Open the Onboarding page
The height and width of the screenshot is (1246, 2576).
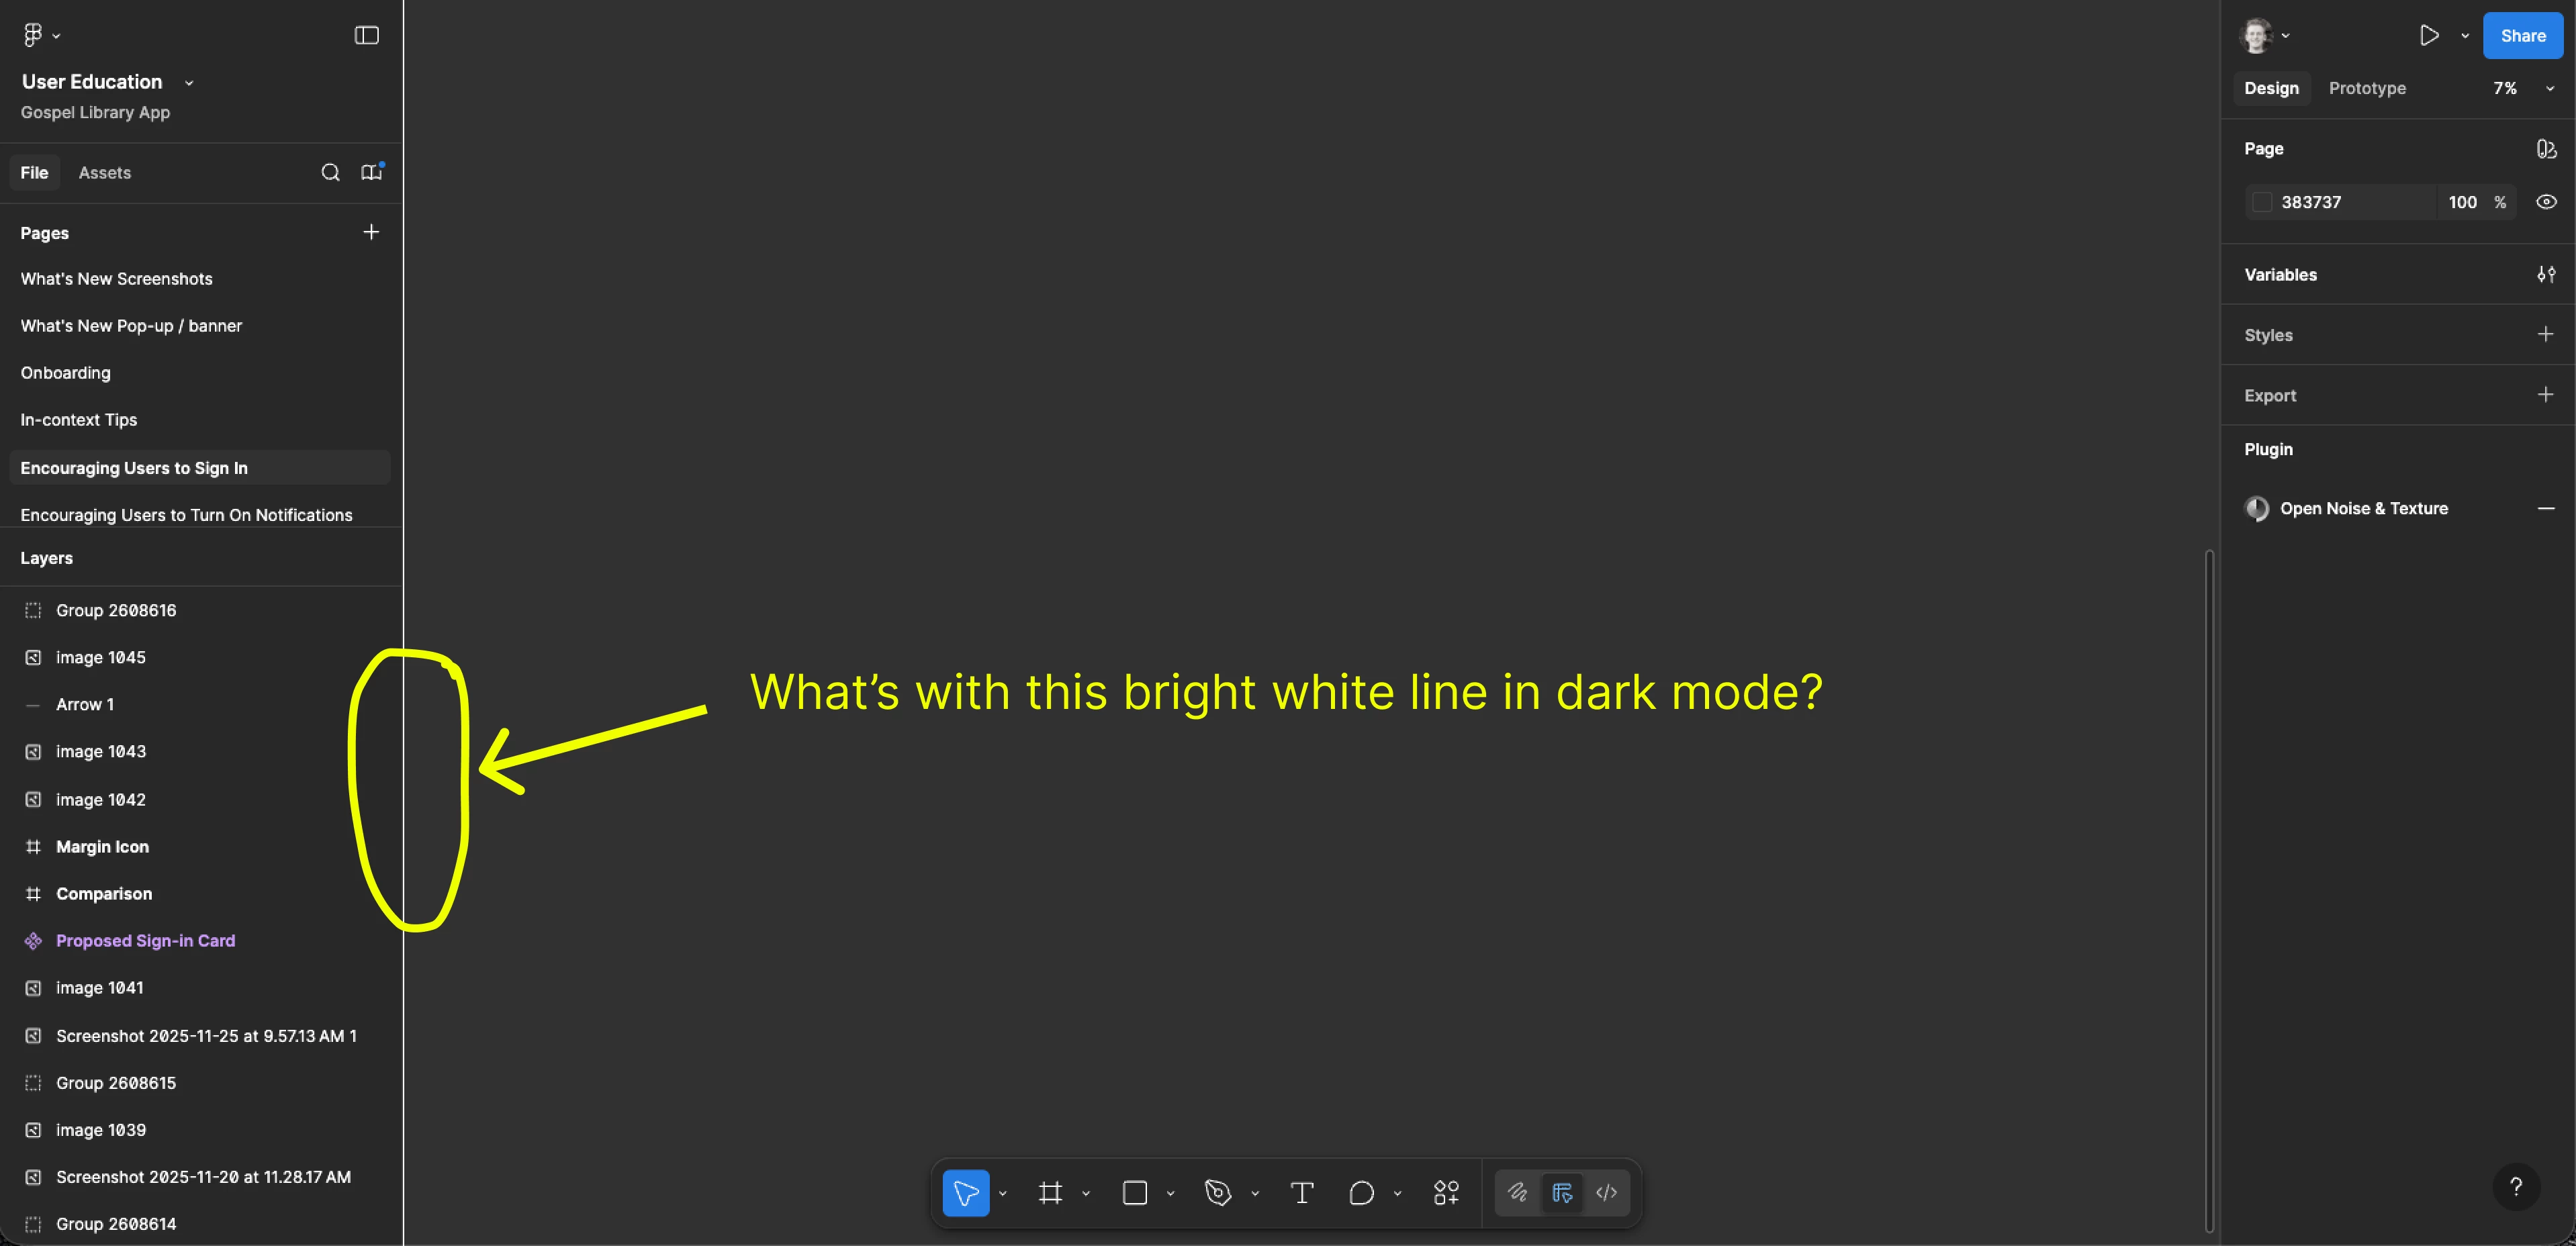tap(66, 373)
